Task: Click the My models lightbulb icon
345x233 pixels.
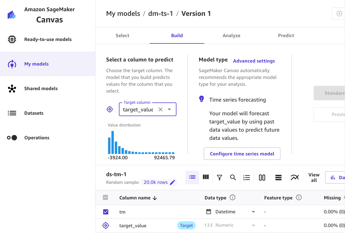Action: [12, 64]
